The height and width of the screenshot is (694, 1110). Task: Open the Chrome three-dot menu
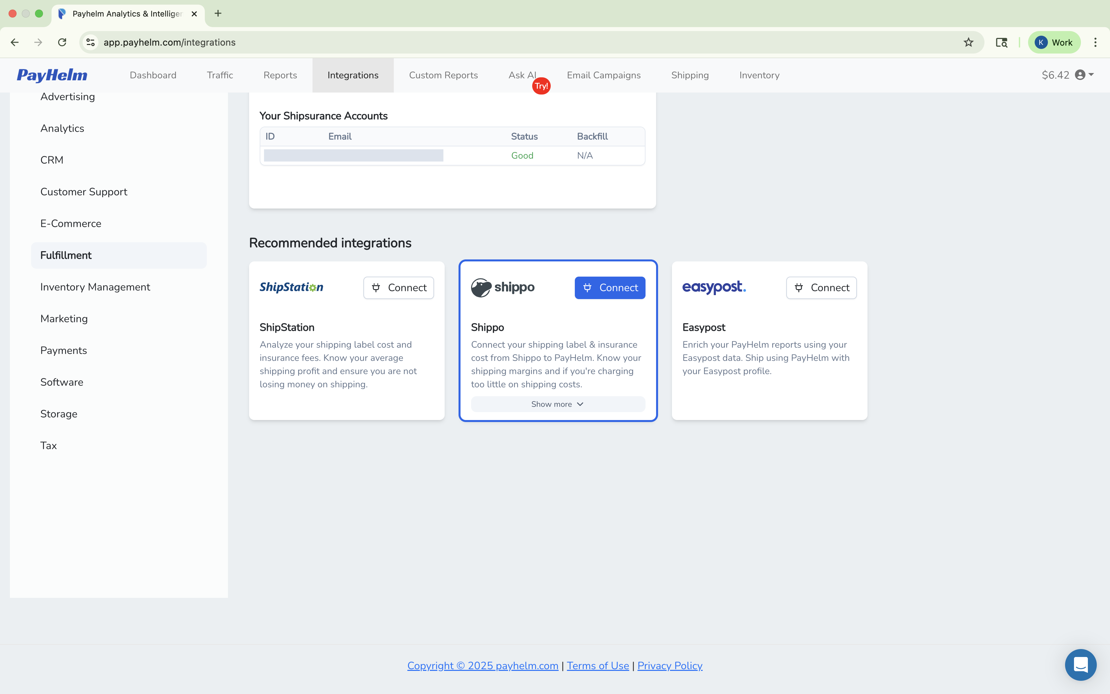point(1096,42)
